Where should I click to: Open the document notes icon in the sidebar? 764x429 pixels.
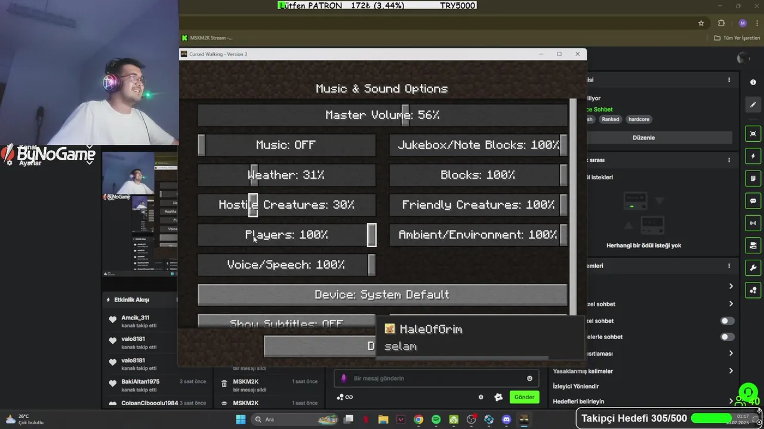753,179
